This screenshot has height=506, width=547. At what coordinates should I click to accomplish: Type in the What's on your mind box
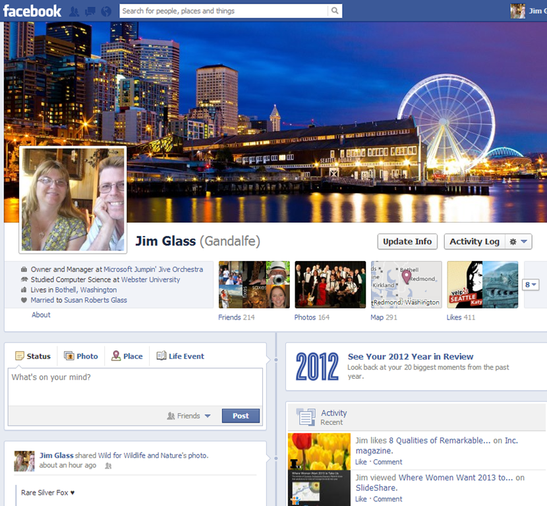pos(135,387)
